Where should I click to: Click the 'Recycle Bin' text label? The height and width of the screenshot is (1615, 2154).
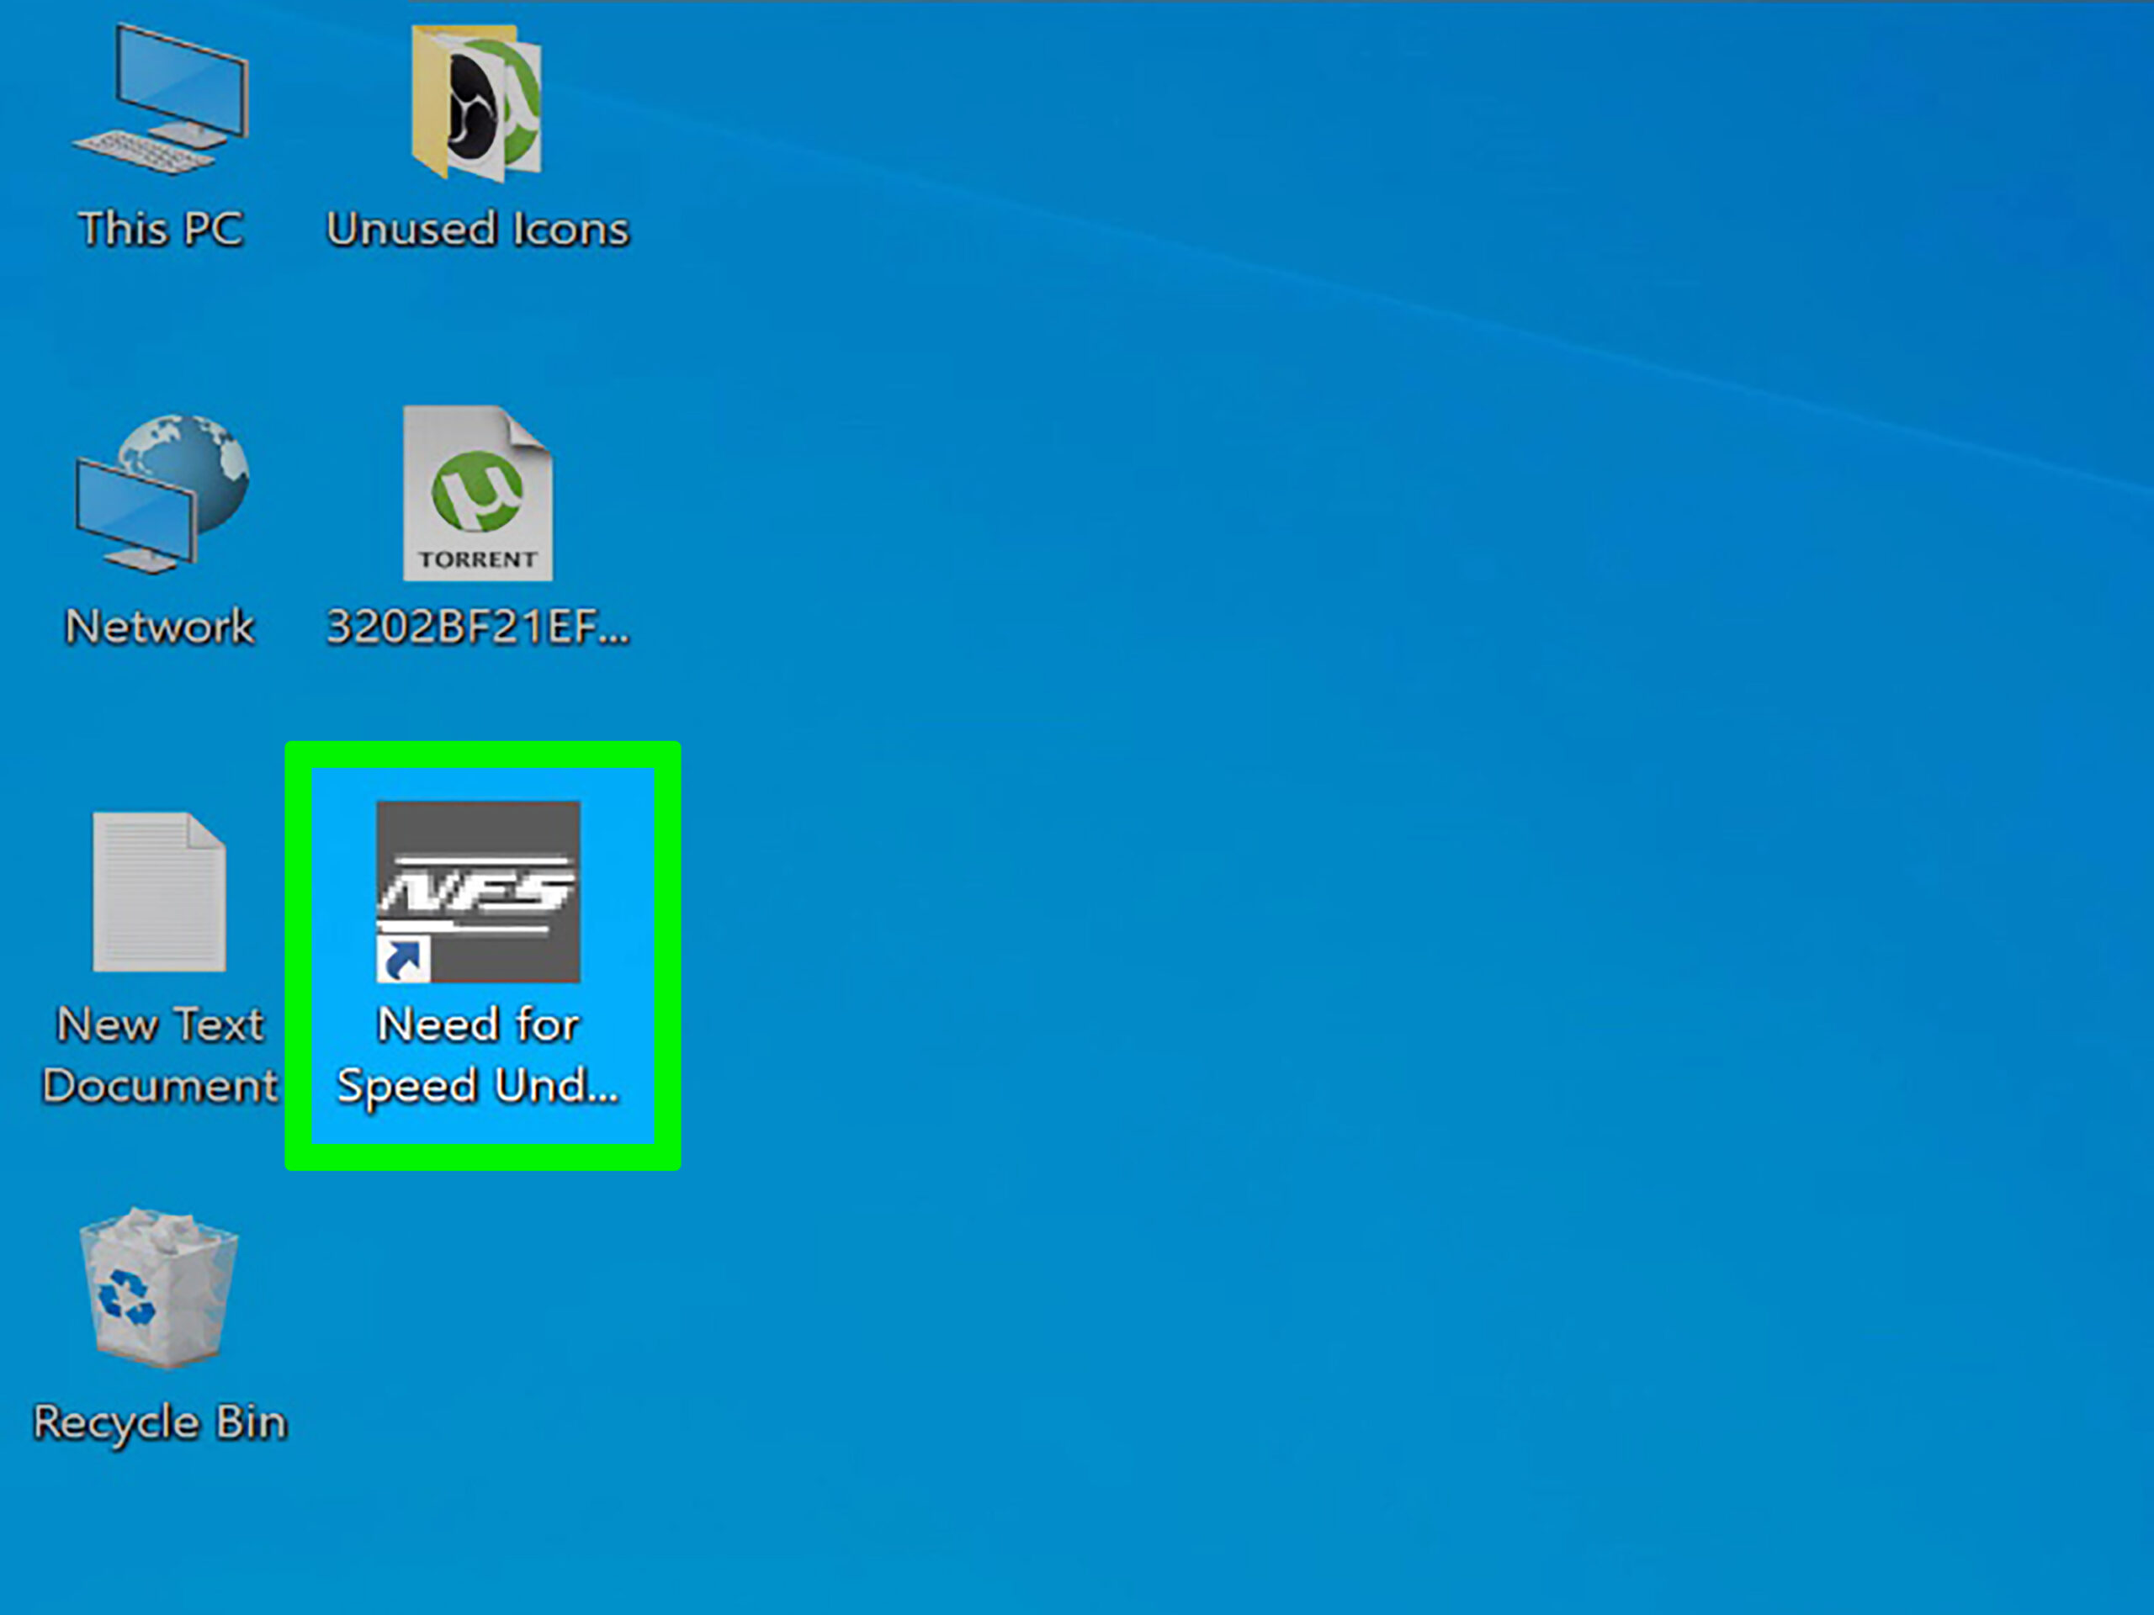coord(160,1422)
